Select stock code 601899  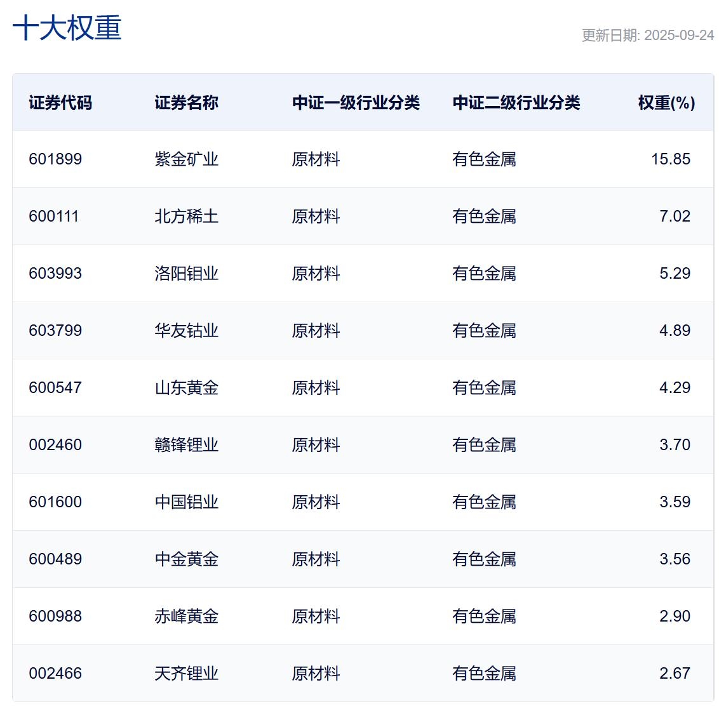click(55, 159)
